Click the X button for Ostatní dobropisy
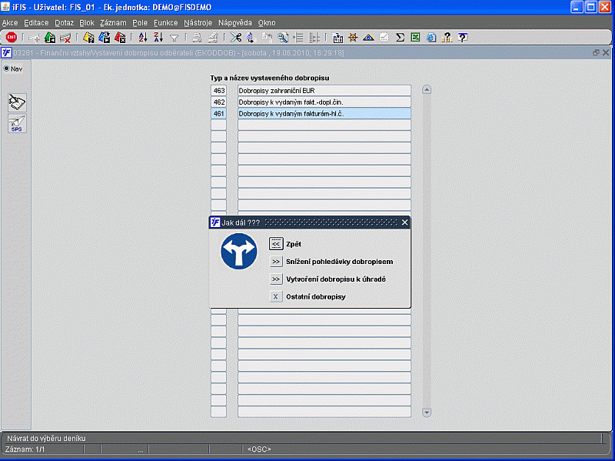 pos(276,296)
